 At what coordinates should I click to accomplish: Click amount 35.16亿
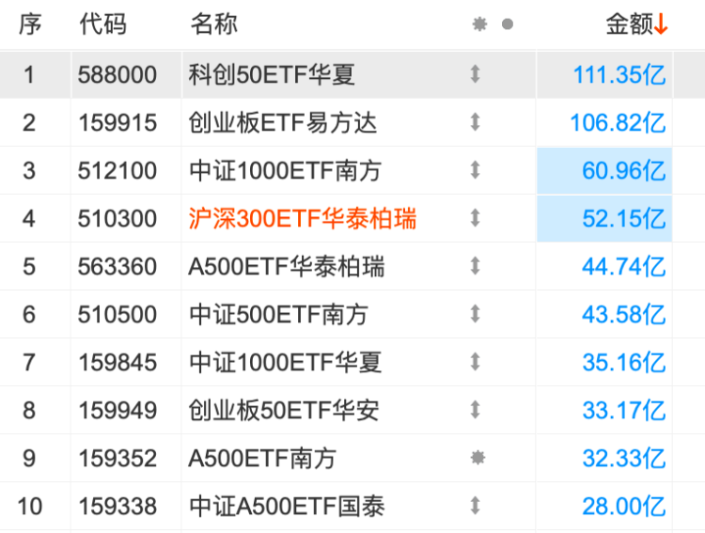pyautogui.click(x=623, y=363)
